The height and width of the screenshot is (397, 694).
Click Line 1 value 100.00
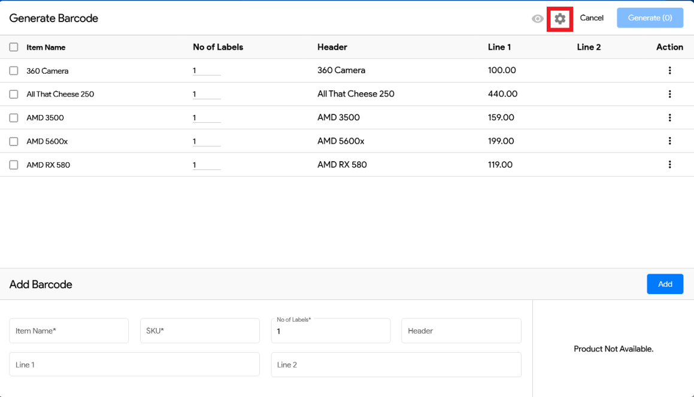point(502,71)
